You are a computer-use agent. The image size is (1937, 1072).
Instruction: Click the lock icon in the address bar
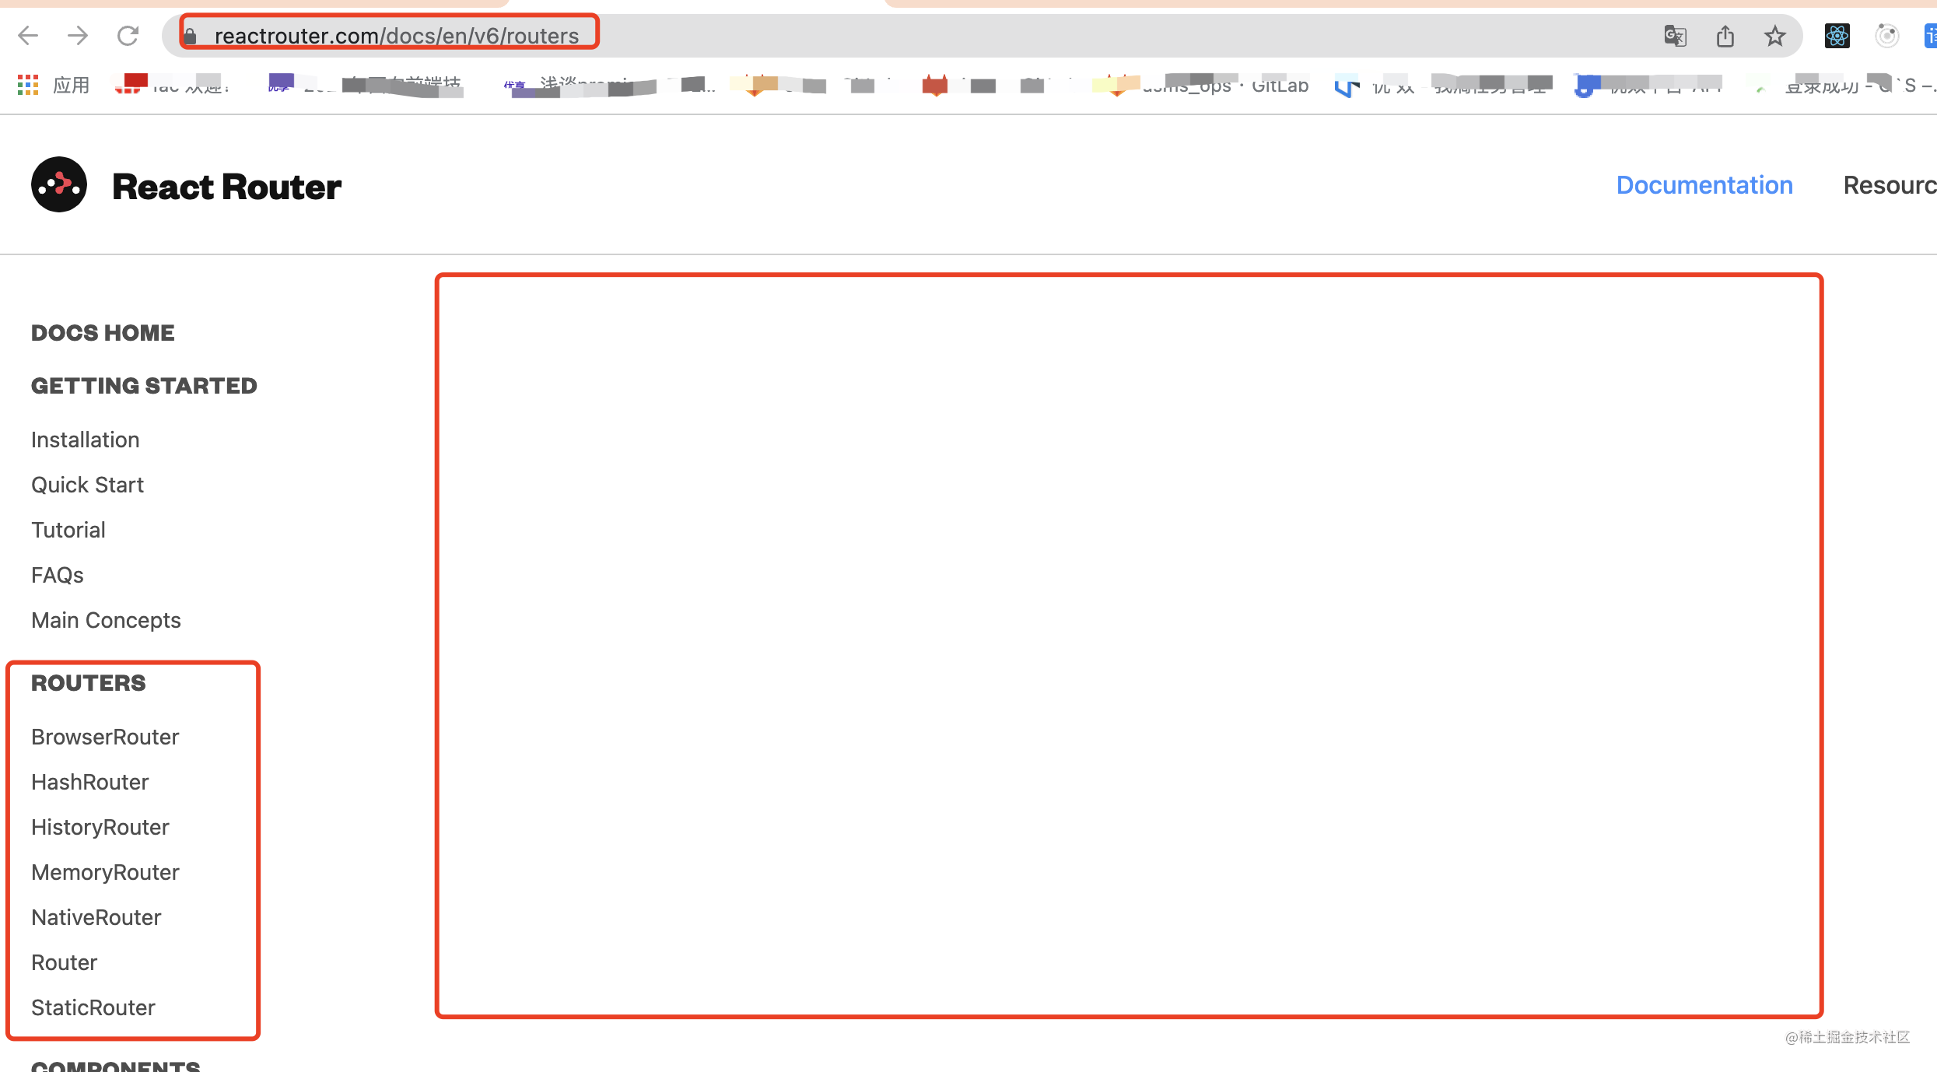point(190,36)
